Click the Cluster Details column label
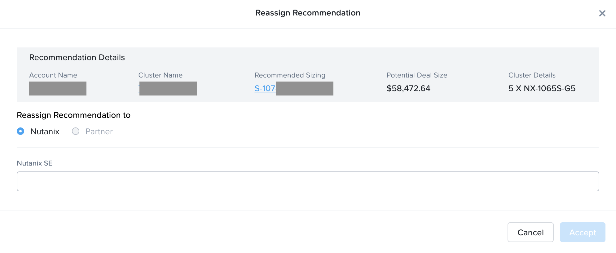Screen dimensions: 616x253 532,75
